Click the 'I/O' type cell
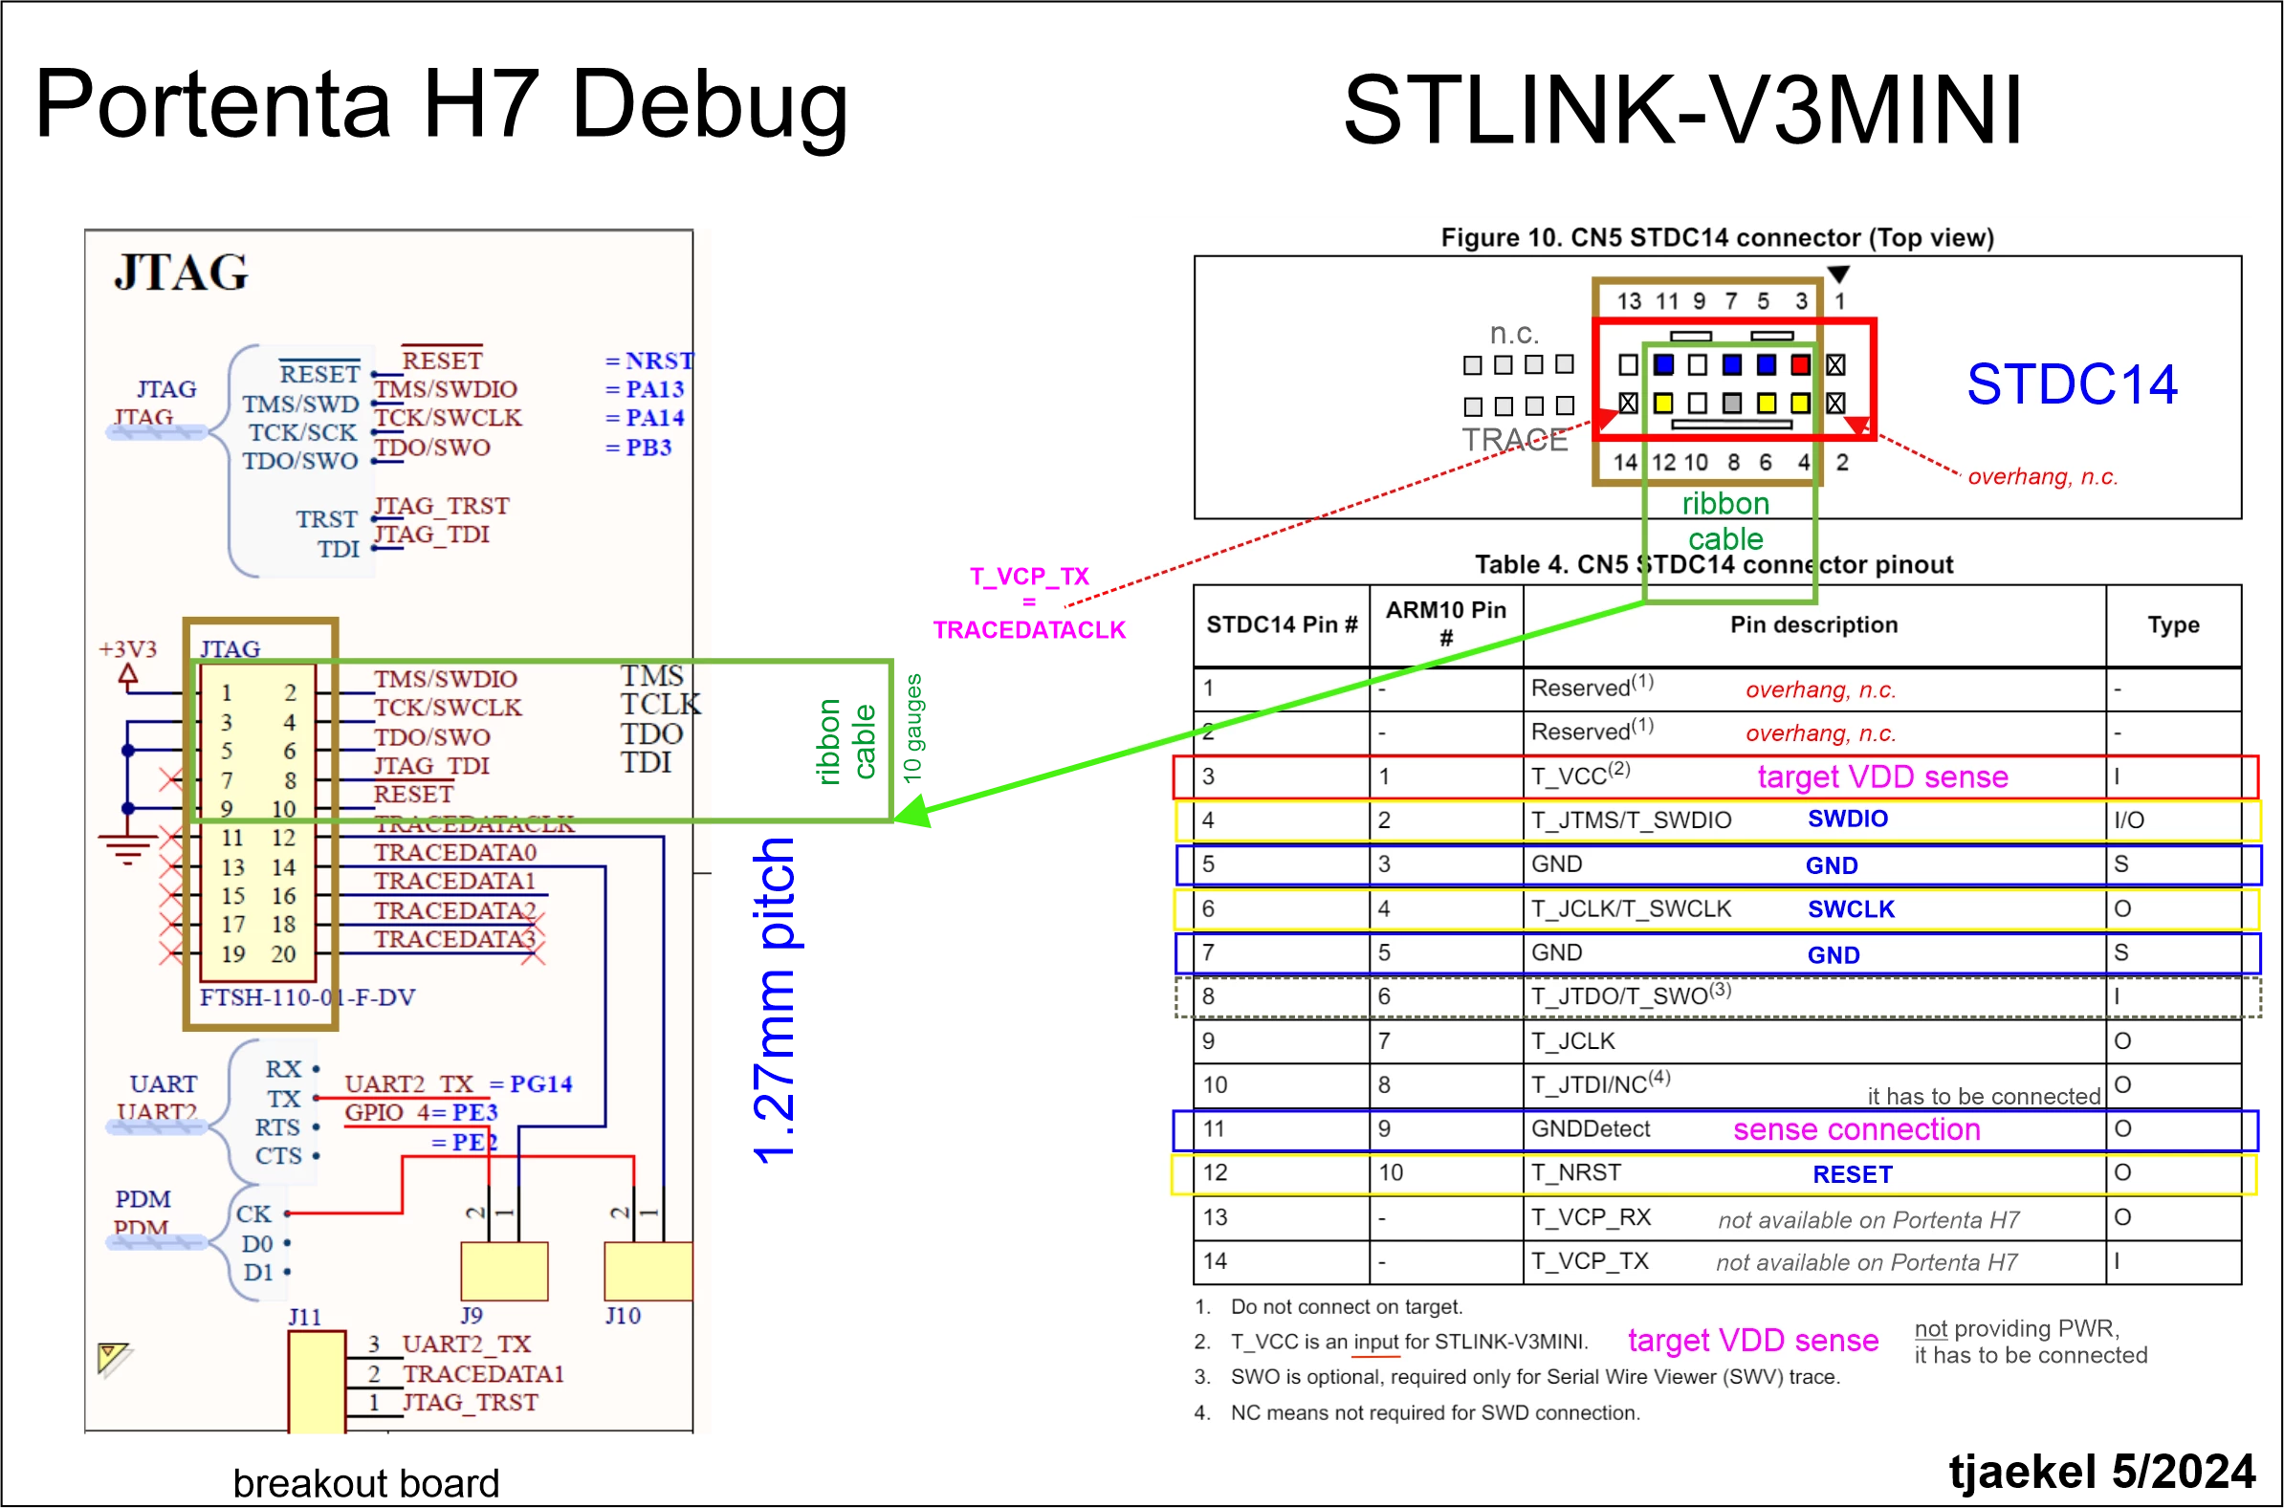Screen dimensions: 2284x1508 click(x=2129, y=820)
